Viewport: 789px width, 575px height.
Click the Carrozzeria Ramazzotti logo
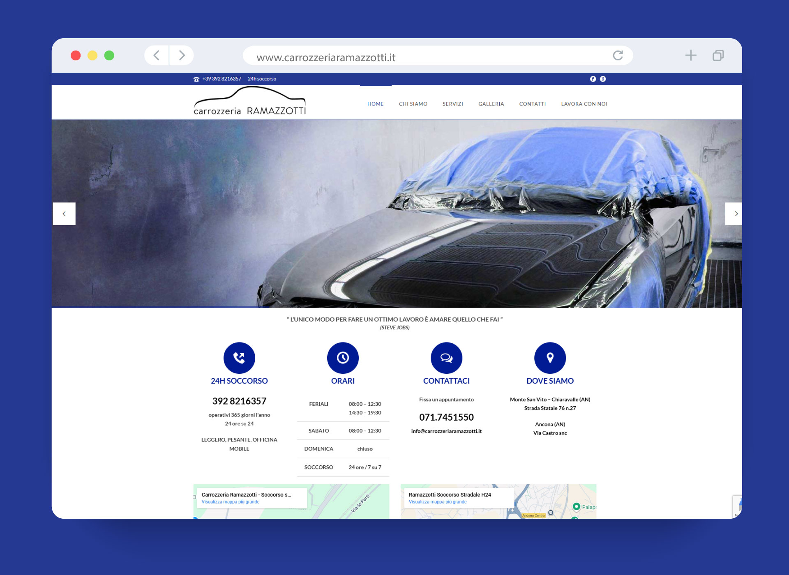(x=250, y=103)
